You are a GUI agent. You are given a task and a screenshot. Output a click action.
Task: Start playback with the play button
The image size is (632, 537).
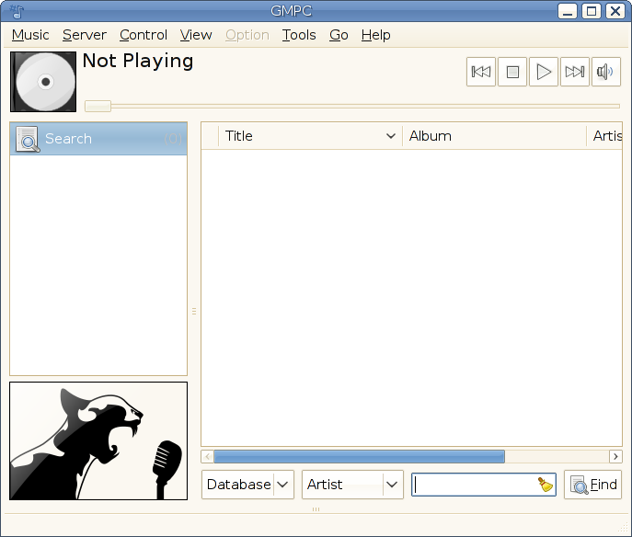click(544, 72)
